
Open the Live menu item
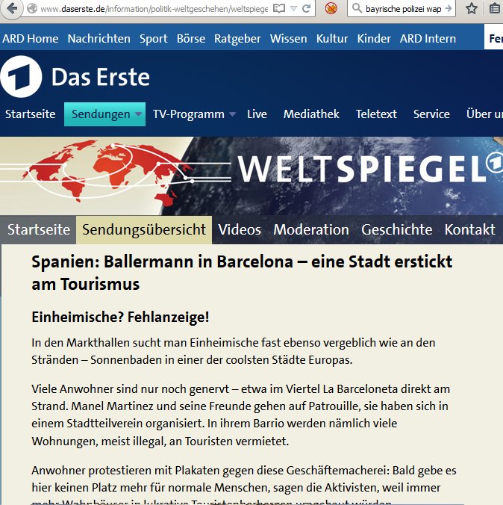pos(257,114)
